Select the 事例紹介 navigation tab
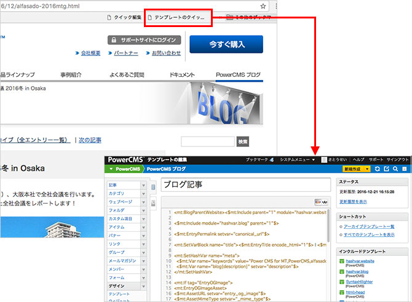 click(71, 74)
